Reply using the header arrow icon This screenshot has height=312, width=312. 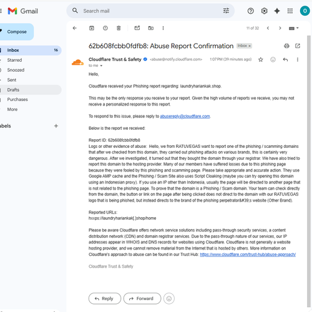pyautogui.click(x=285, y=60)
